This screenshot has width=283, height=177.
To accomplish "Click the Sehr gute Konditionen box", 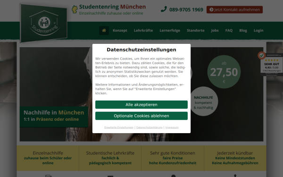I will pyautogui.click(x=173, y=158).
